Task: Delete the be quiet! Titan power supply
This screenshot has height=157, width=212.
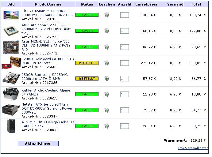Action: pyautogui.click(x=107, y=110)
